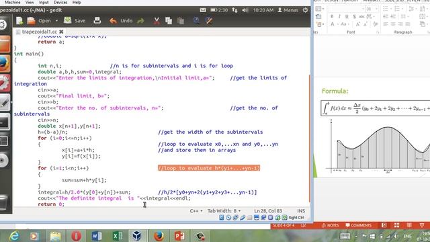Click the Print icon in gedit toolbar
The width and height of the screenshot is (430, 242).
[x=97, y=21]
